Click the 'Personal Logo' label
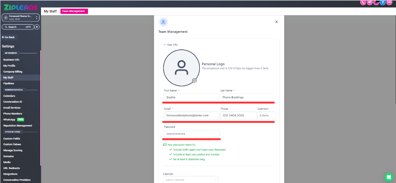Screen dimensions: 396x183 coord(213,64)
